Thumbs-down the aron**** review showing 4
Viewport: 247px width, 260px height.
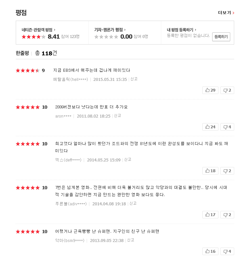(x=227, y=127)
